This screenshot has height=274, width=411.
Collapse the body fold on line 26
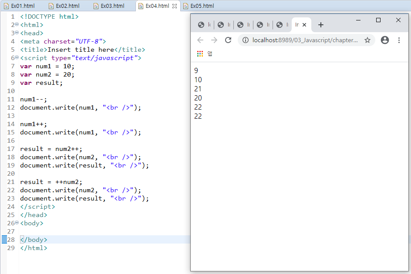[17, 223]
